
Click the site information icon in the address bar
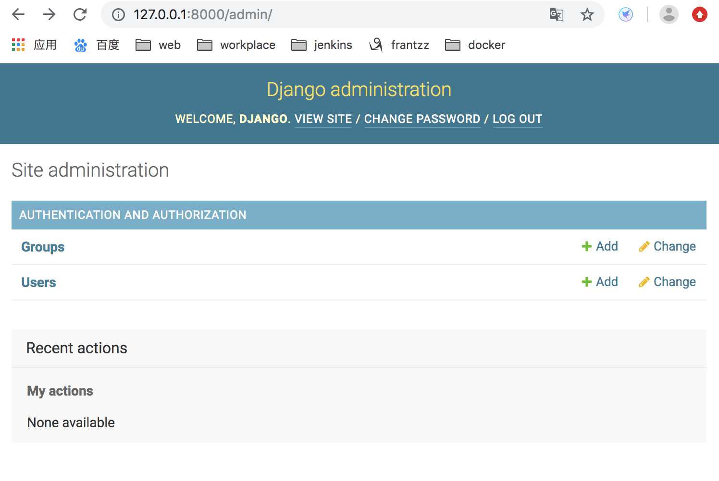coord(118,15)
